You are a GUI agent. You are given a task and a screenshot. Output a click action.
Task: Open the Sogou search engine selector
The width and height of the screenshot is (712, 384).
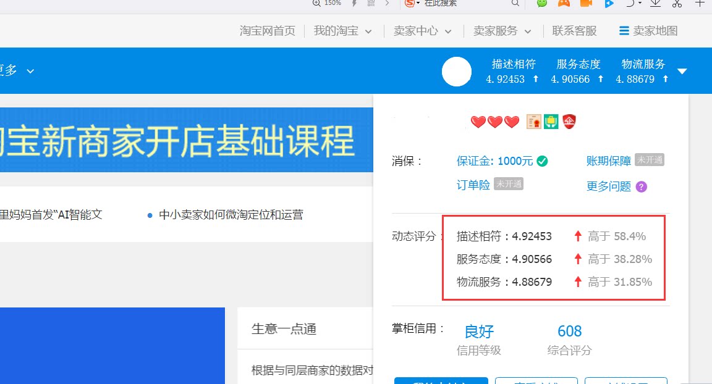coord(412,3)
